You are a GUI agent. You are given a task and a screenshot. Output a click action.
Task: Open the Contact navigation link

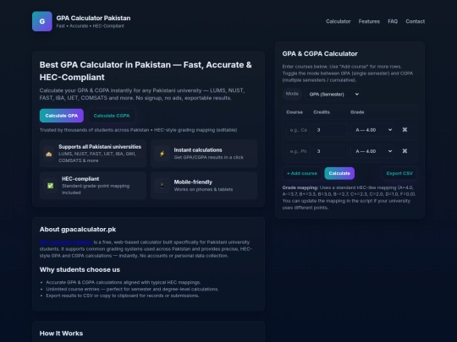415,21
